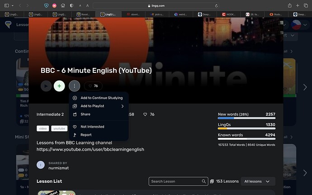Click the shield extension icon in the toolbar
Image resolution: width=312 pixels, height=195 pixels.
tap(46, 5)
